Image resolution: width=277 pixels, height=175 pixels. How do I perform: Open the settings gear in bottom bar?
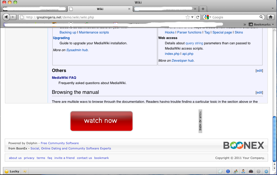(x=259, y=171)
